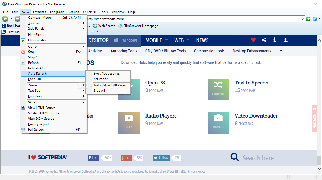Click the Text to Speech CONVERT tile

(218, 90)
